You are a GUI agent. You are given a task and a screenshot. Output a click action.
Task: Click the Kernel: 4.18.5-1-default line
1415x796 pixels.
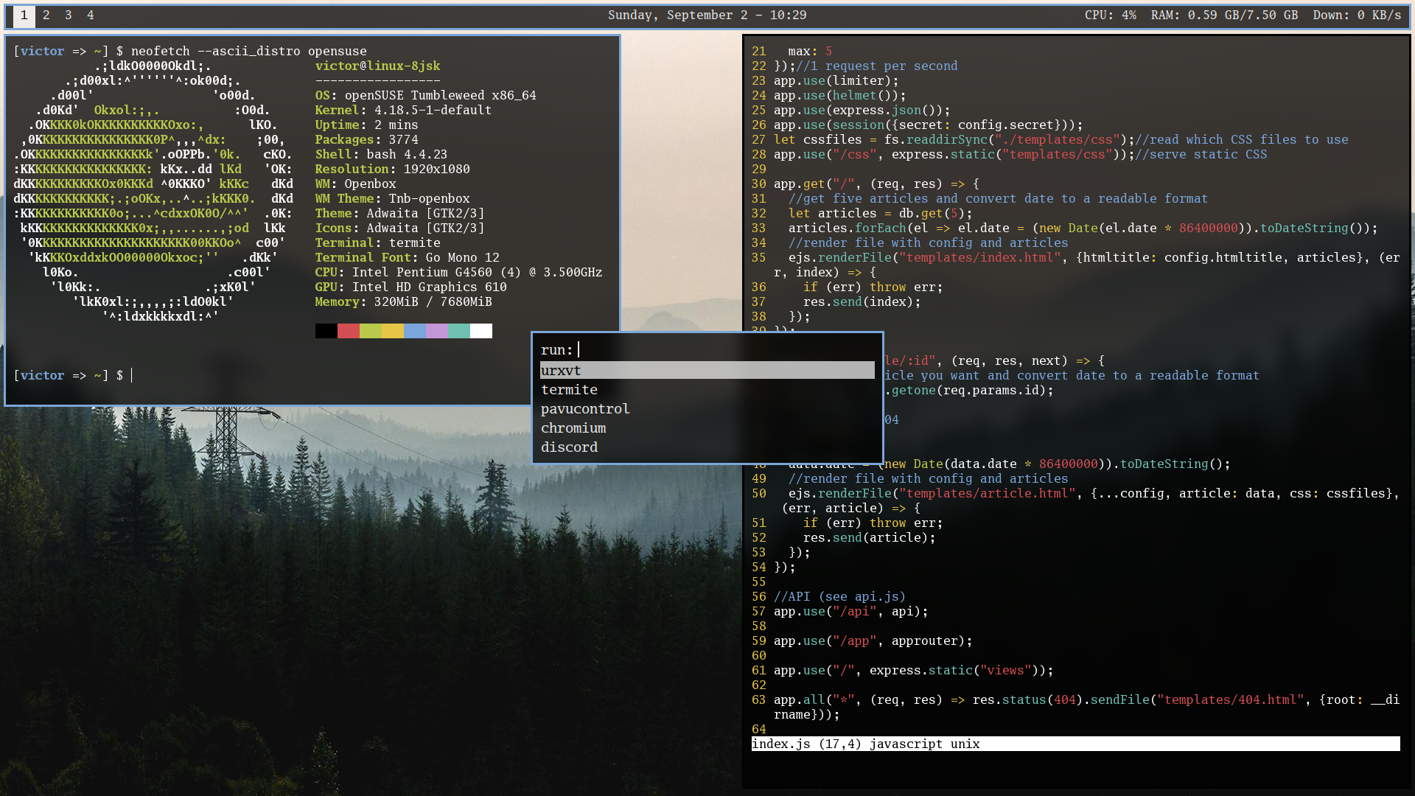[x=404, y=111]
